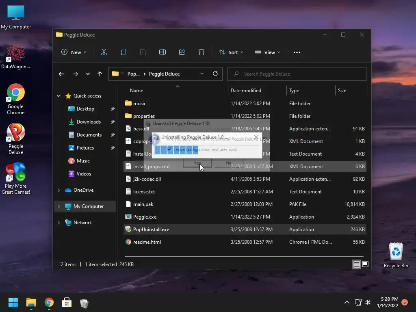Show hidden system tray icons
The width and height of the screenshot is (416, 312).
347,302
